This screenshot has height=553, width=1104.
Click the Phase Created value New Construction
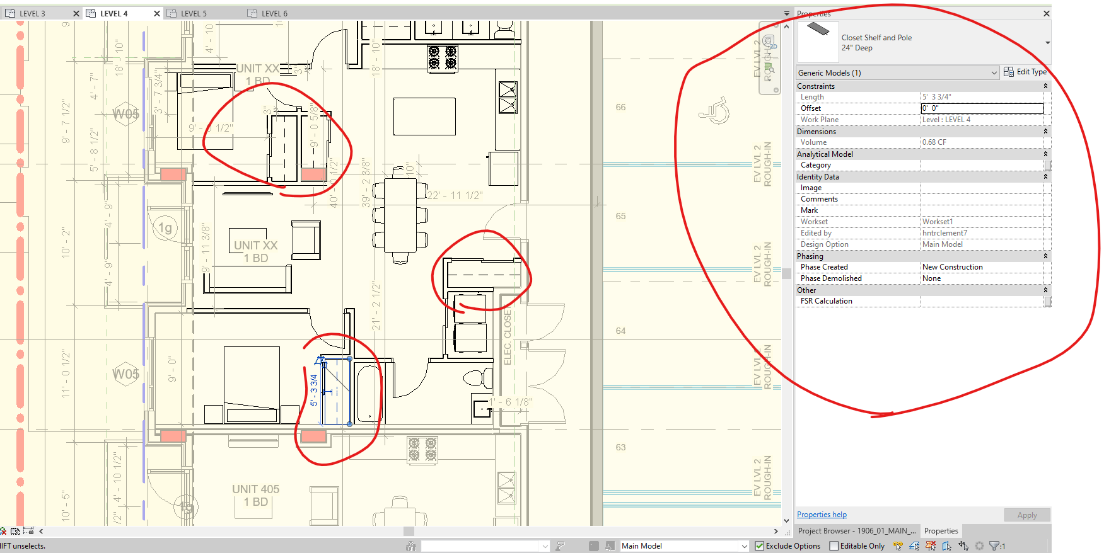click(x=982, y=267)
